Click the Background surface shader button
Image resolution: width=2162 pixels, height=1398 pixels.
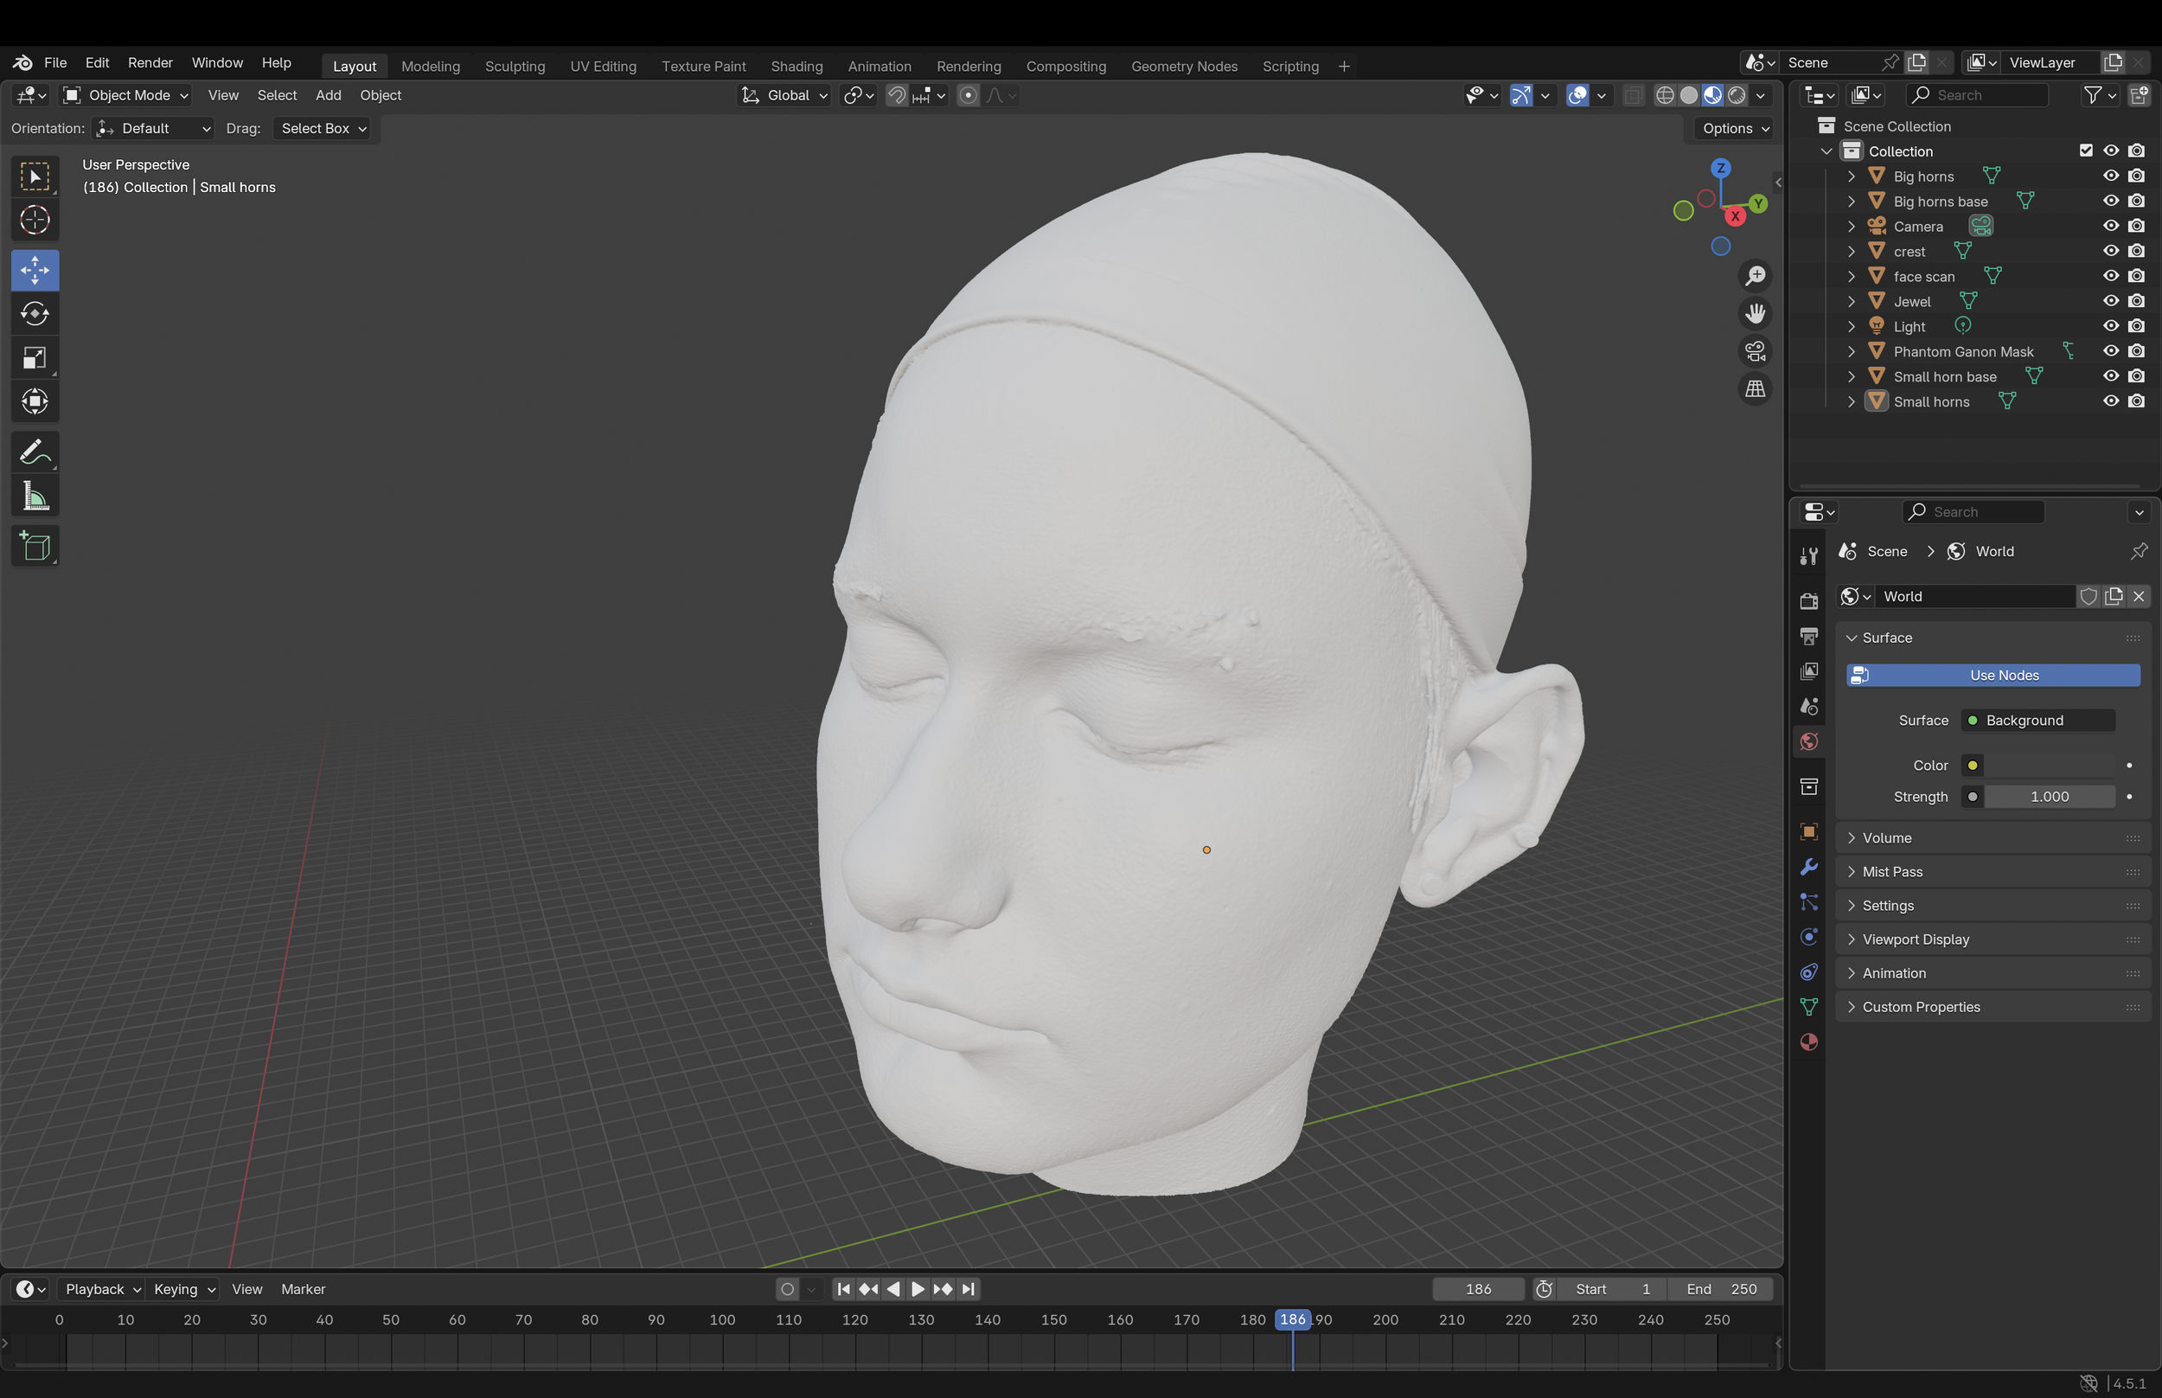(x=2037, y=721)
